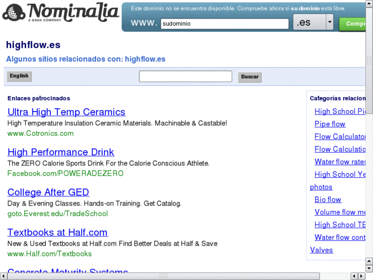Click the Buscar button
This screenshot has height=280, width=373.
coord(250,77)
